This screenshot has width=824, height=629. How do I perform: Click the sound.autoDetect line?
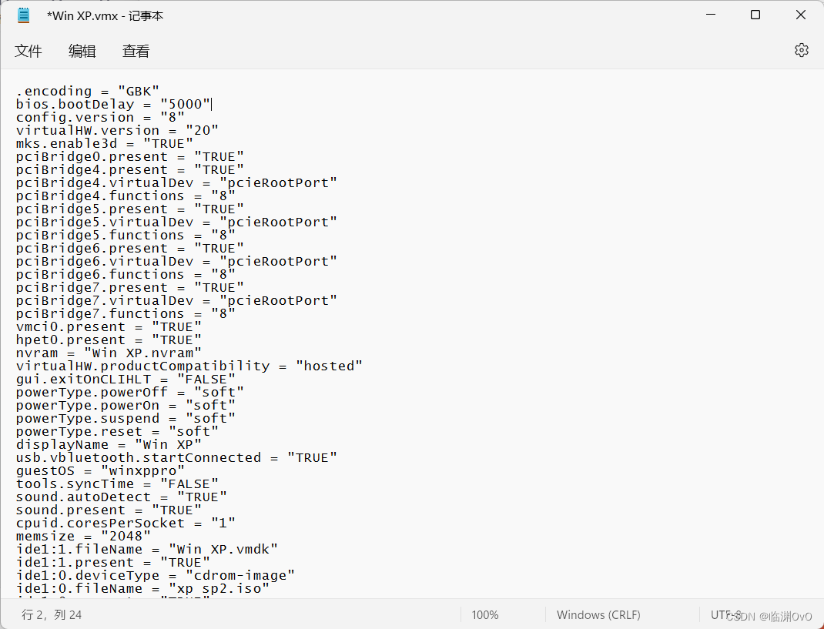pos(122,497)
